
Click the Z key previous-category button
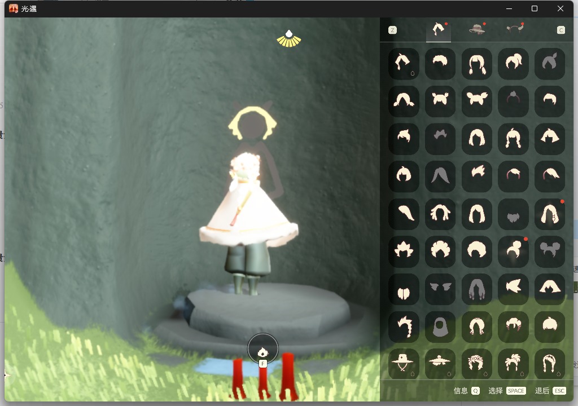[x=393, y=30]
